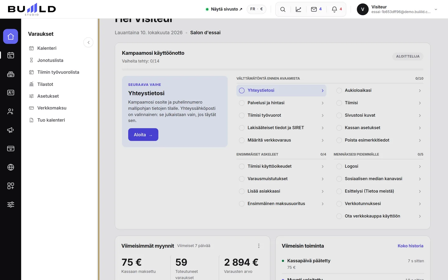This screenshot has width=448, height=280.
Task: Open the globe website sidebar icon
Action: (x=11, y=167)
